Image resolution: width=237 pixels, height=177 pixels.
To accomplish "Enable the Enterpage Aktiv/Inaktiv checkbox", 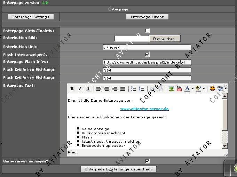I will [148, 31].
